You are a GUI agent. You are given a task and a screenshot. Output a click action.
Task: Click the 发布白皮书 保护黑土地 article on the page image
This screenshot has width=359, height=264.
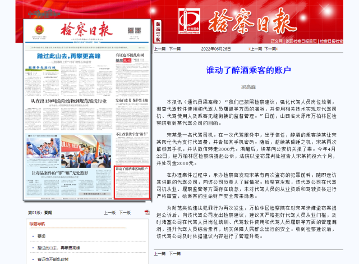132,115
